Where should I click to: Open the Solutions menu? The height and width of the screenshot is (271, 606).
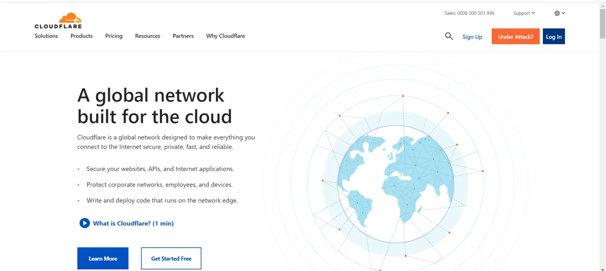46,36
